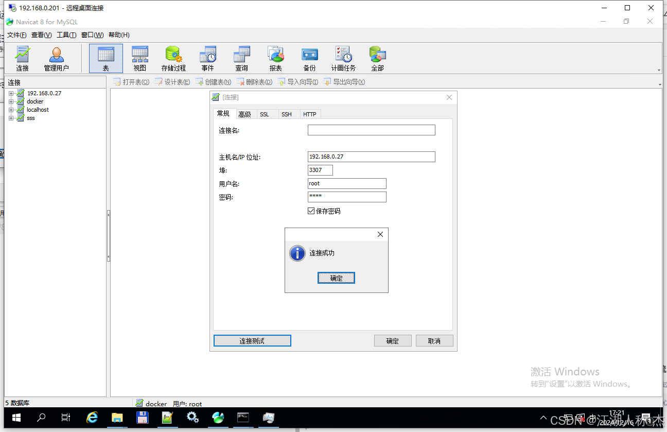667x432 pixels.
Task: Open the 窗口 (Window) menu
Action: (92, 35)
